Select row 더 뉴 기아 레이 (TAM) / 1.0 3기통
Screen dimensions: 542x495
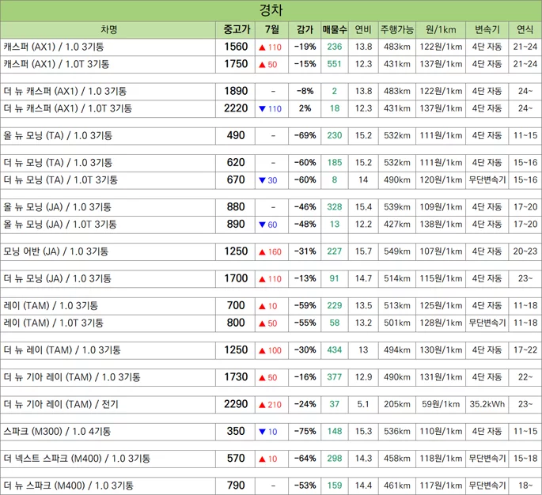tap(271, 377)
